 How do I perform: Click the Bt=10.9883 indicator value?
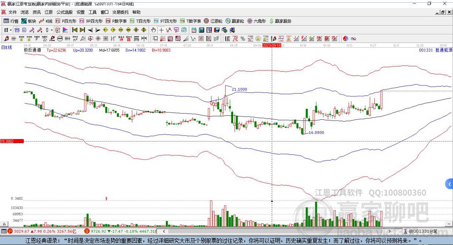point(161,50)
